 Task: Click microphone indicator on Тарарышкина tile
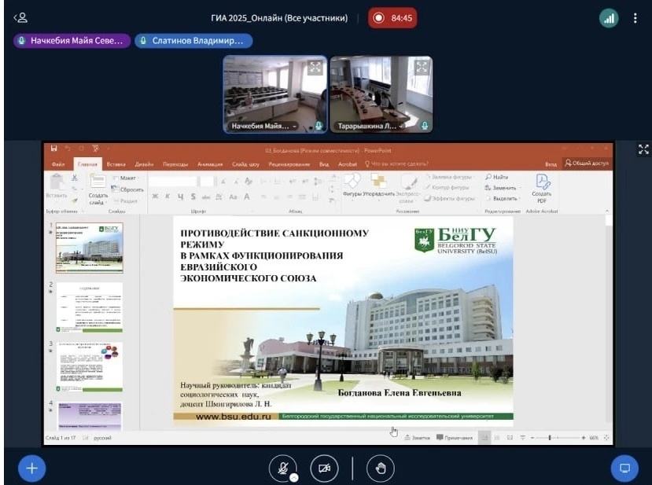(x=425, y=126)
